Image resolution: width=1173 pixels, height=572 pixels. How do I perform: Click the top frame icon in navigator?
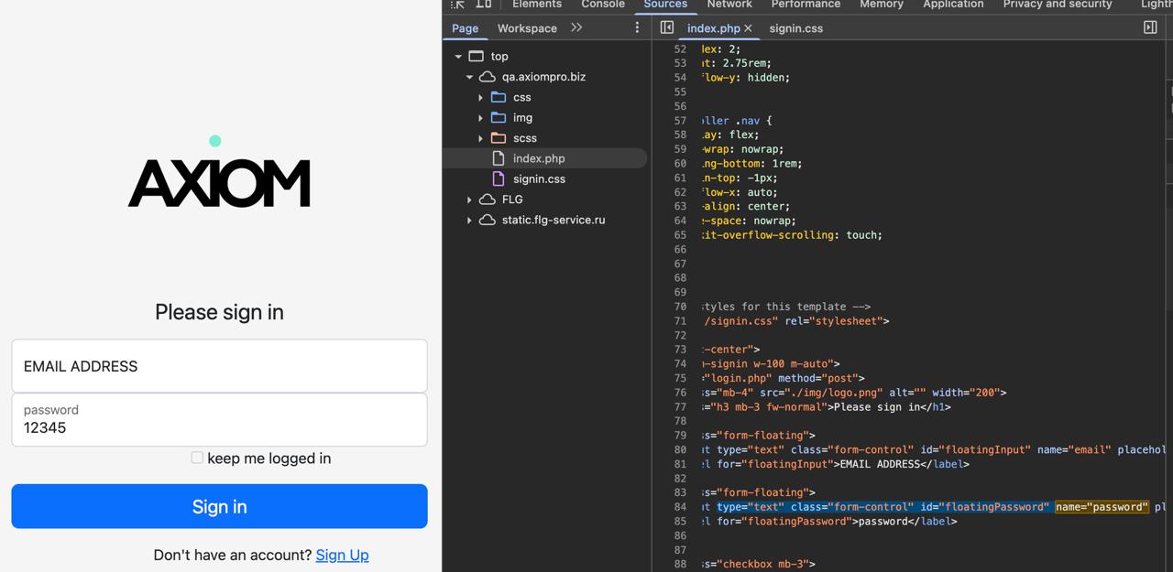tap(477, 57)
